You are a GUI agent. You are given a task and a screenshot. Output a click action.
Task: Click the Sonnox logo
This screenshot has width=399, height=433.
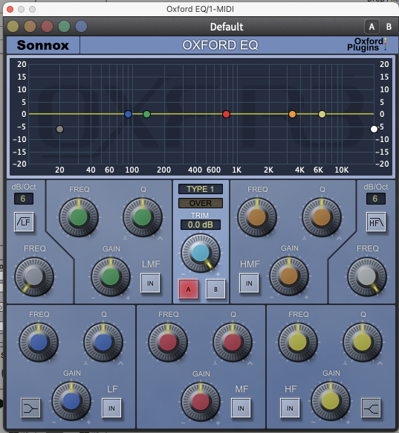tap(43, 45)
